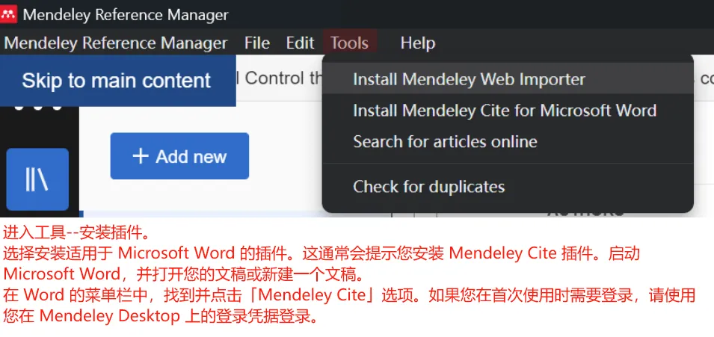Open the three-dots apps icon in sidebar
The width and height of the screenshot is (714, 337).
38,108
